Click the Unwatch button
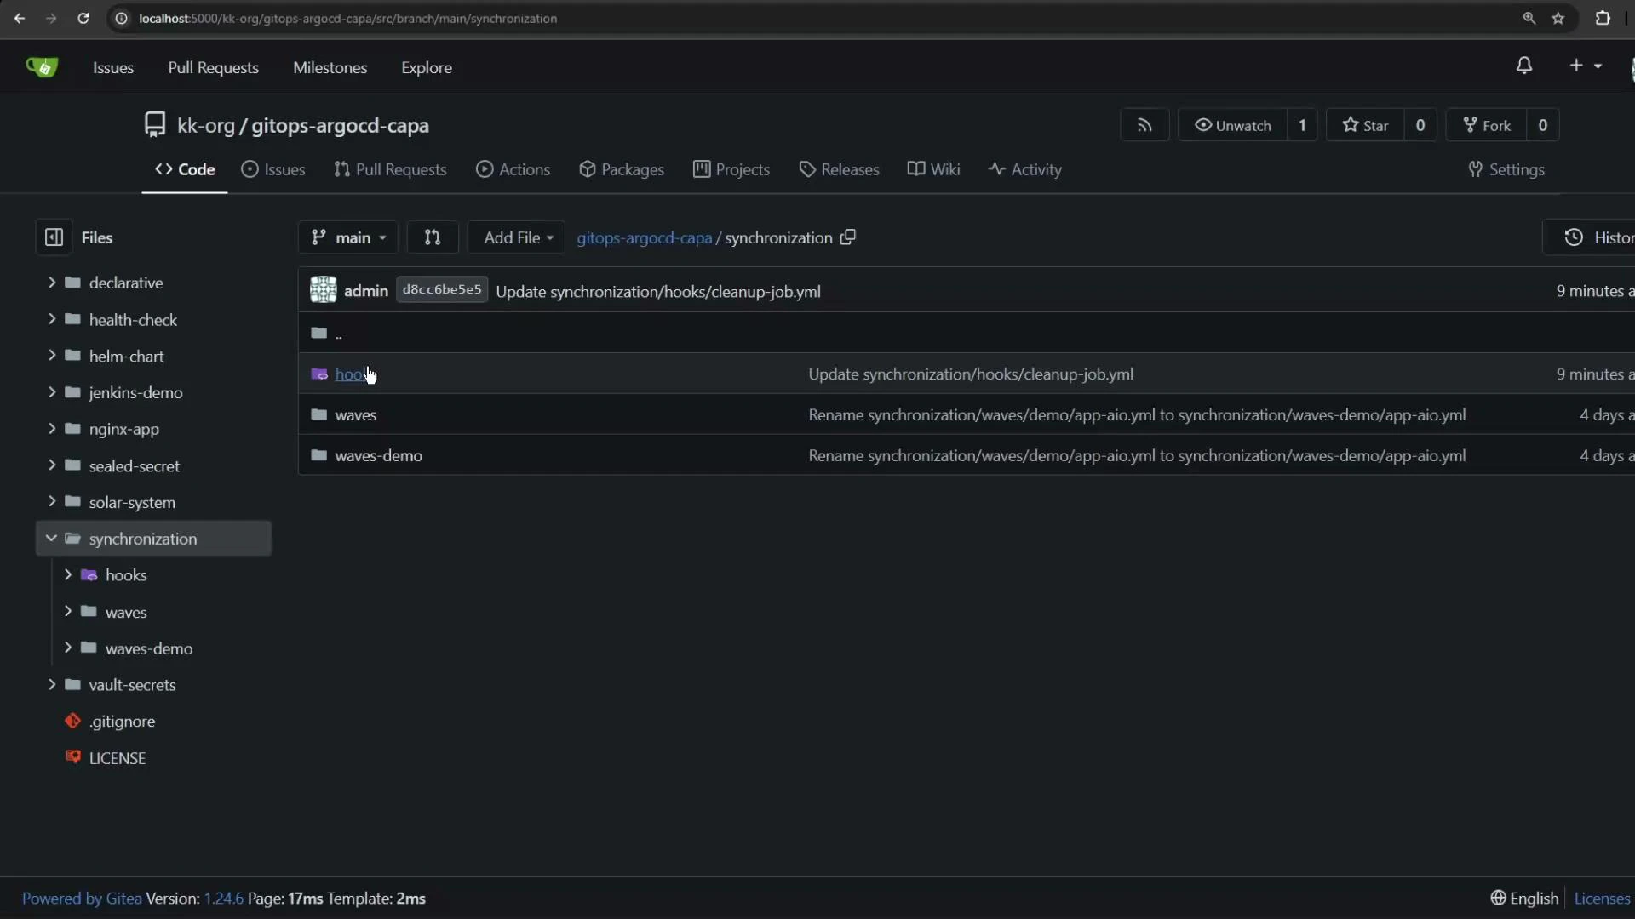 click(1232, 125)
